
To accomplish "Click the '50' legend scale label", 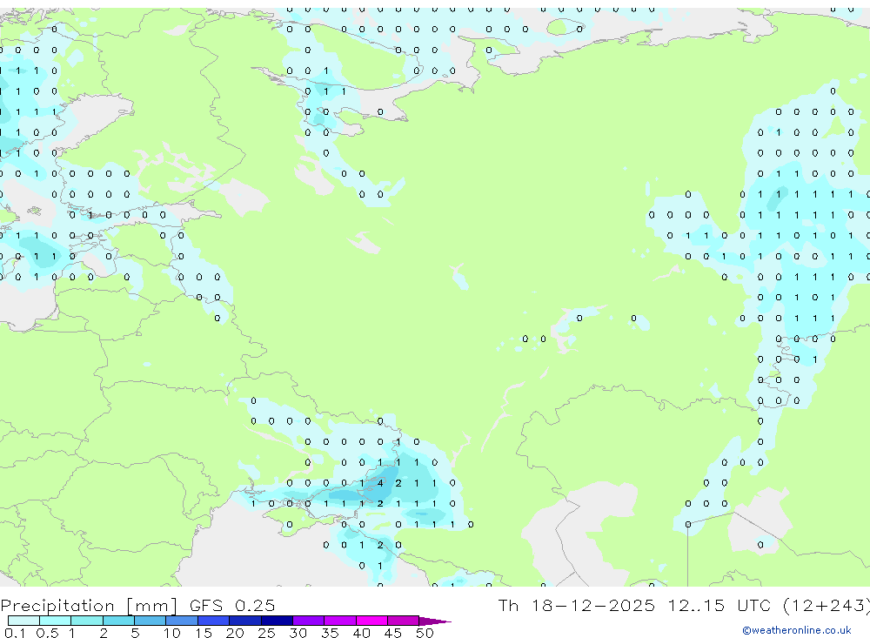I will 425,633.
